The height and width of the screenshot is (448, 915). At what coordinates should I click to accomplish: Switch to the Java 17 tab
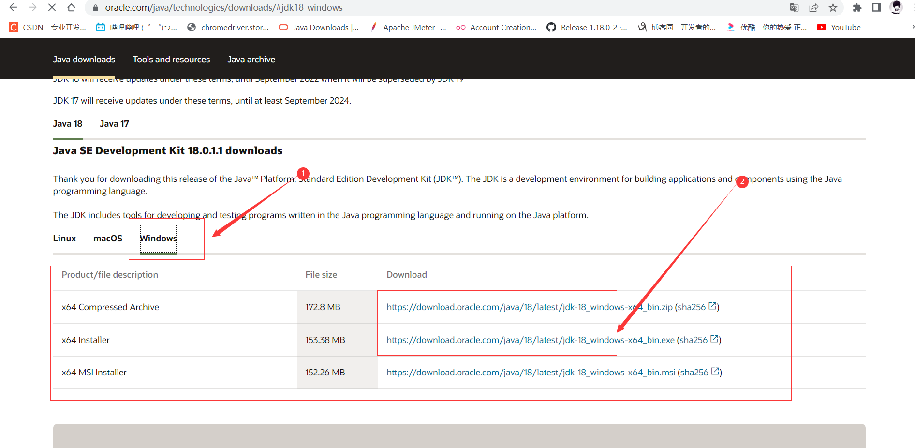click(x=115, y=124)
